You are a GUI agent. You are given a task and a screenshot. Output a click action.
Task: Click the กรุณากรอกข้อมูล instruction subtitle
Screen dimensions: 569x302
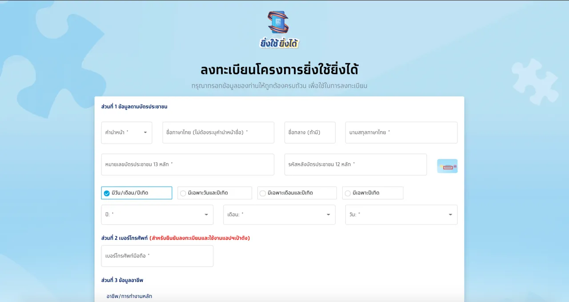point(279,86)
